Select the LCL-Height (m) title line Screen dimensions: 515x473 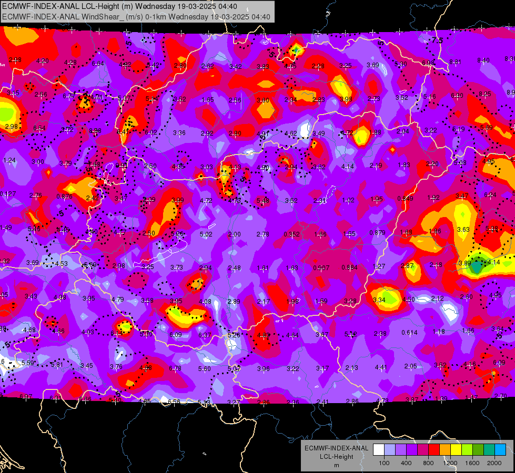coord(119,6)
